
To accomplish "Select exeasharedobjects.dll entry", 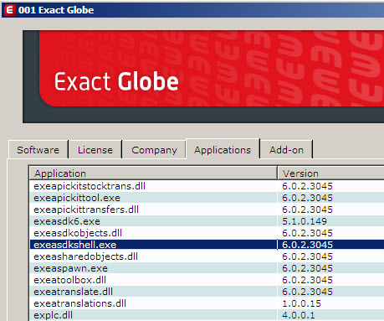I will pyautogui.click(x=207, y=256).
